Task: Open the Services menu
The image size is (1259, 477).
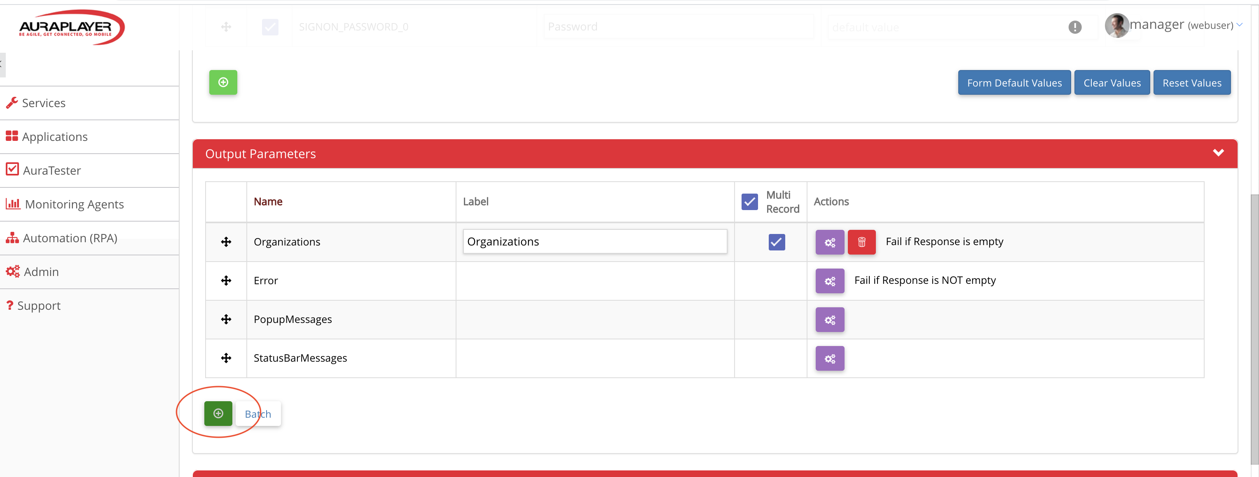Action: [44, 103]
